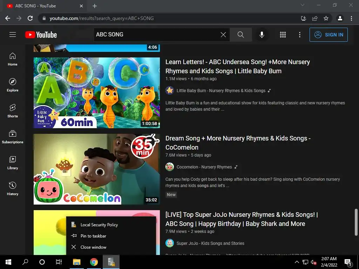Open Subscriptions in sidebar

(13, 137)
